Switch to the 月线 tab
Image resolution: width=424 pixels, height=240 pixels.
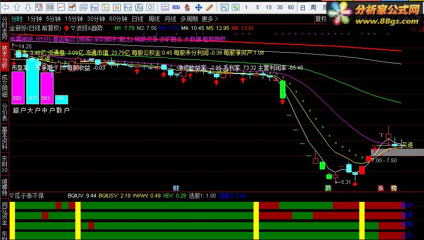170,19
